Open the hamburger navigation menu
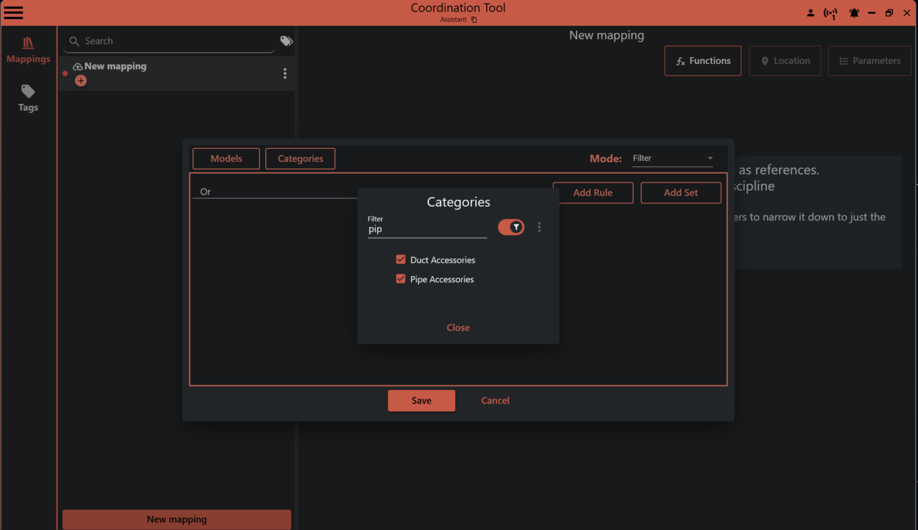The image size is (918, 530). click(x=13, y=12)
